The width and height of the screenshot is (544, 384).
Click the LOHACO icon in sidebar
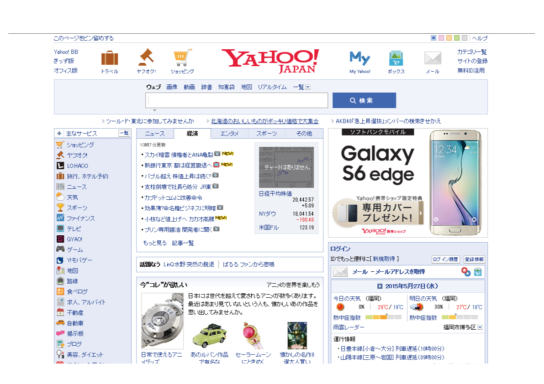60,166
